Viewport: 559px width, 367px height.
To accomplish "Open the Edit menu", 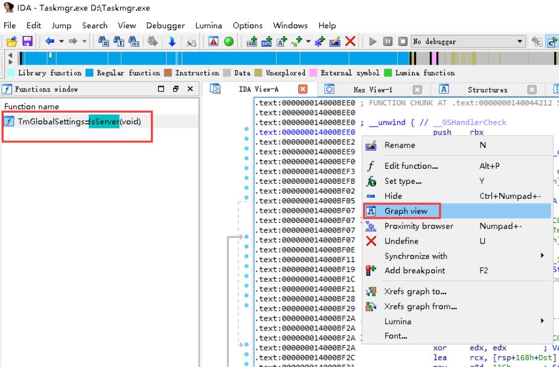I will coord(34,26).
